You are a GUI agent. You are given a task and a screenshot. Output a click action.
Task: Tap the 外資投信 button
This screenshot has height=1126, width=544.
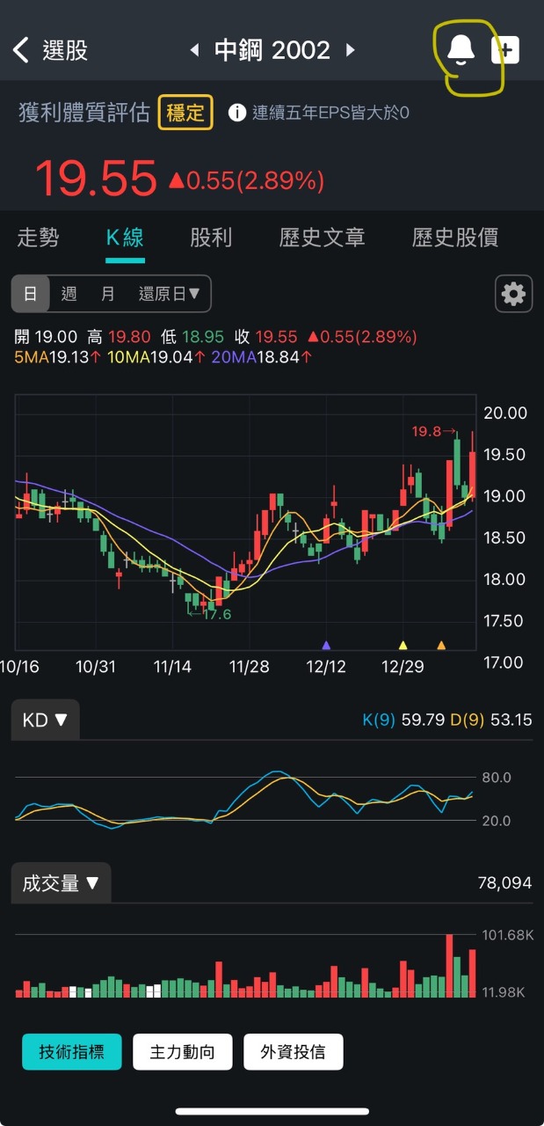293,1051
